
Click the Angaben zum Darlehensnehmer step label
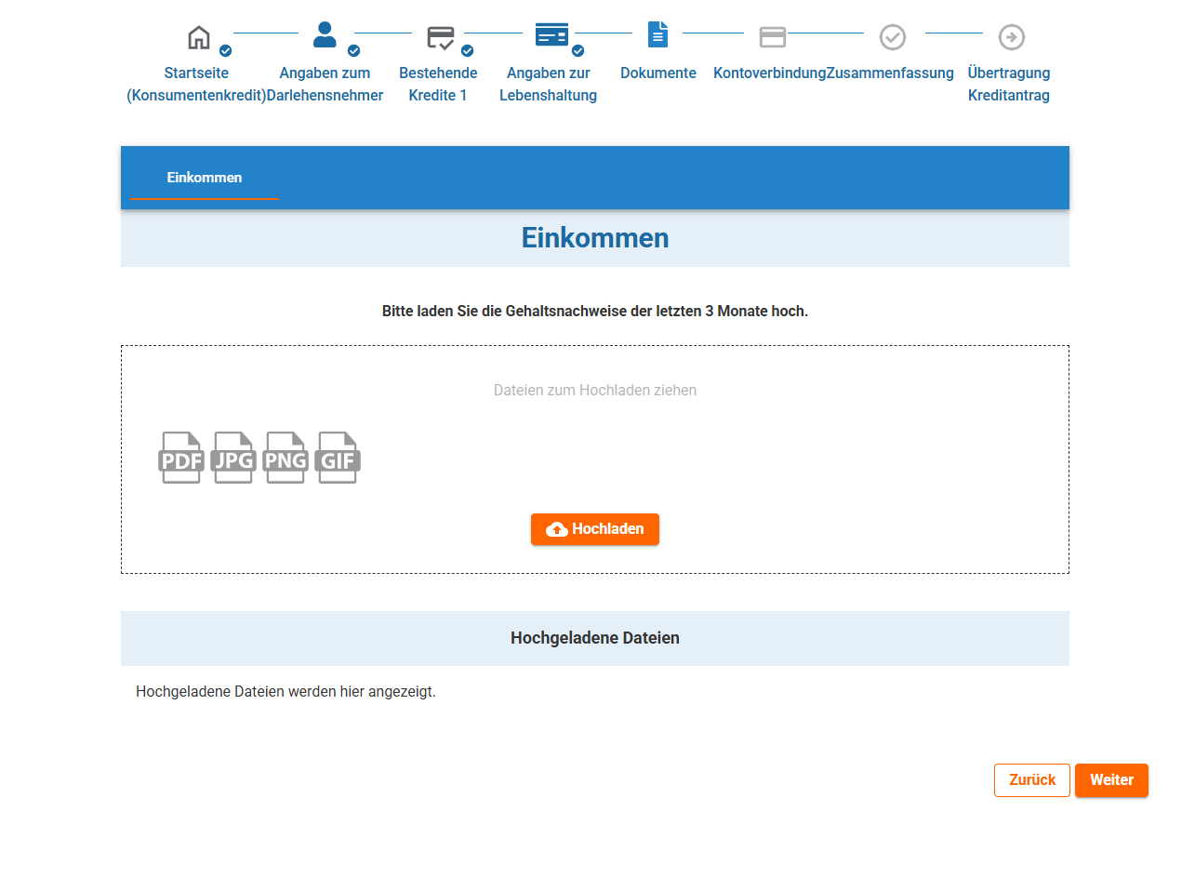coord(325,84)
